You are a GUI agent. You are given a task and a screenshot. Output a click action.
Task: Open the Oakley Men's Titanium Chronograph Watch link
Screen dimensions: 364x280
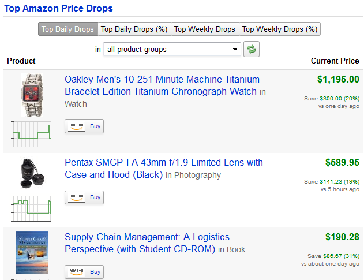(x=162, y=85)
